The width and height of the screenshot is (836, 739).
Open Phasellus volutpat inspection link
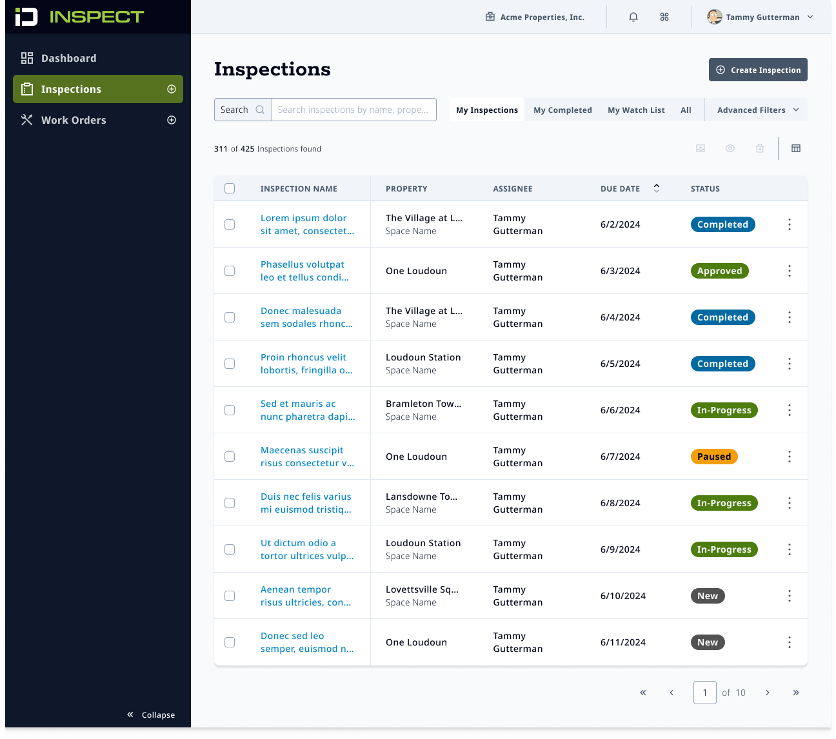click(x=304, y=271)
